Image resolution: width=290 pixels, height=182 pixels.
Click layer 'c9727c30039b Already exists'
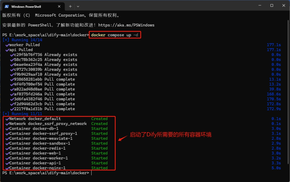(44, 70)
